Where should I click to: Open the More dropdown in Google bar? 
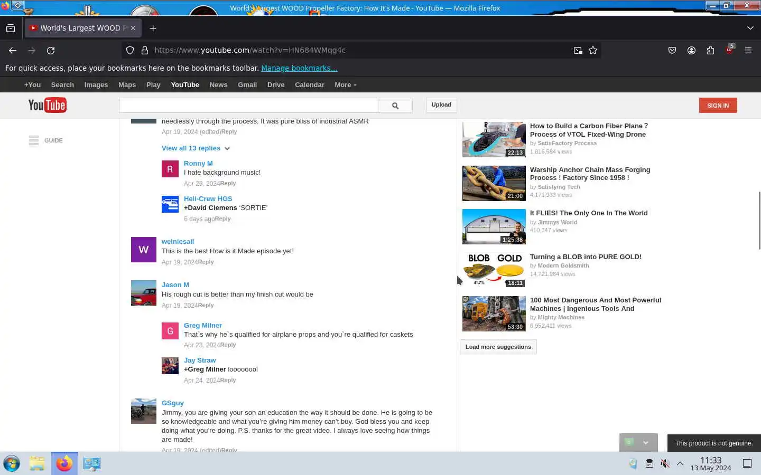[x=346, y=84]
